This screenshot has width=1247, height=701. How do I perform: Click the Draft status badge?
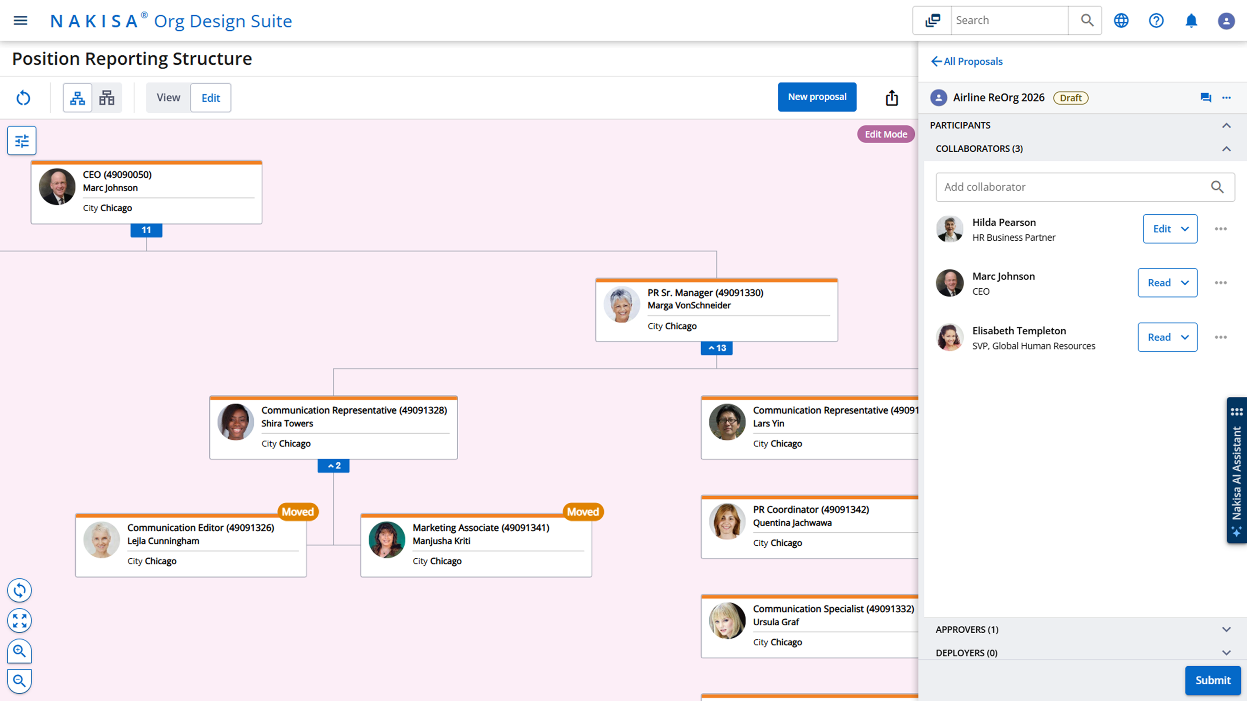tap(1070, 98)
